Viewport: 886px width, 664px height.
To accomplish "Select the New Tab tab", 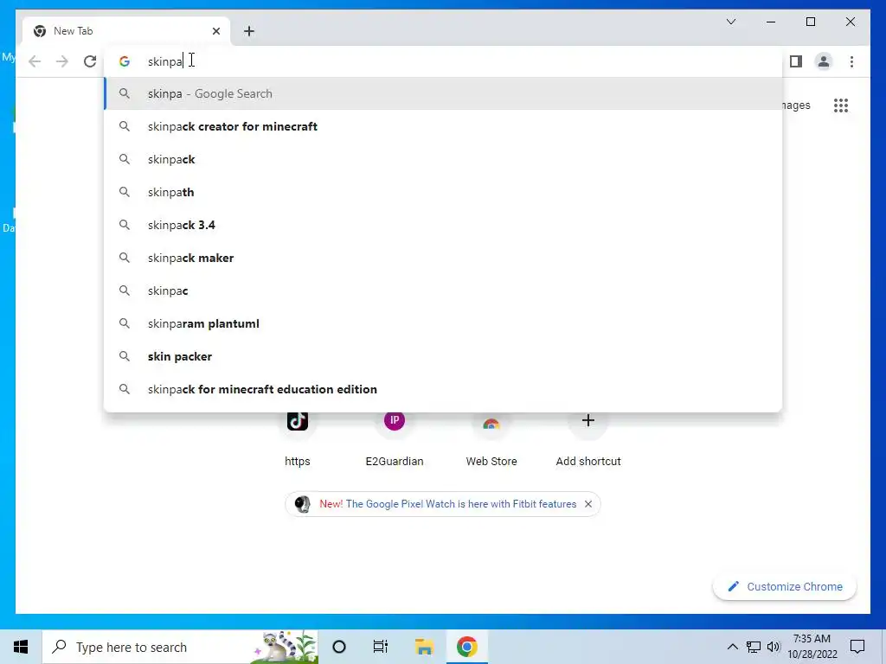I will click(125, 31).
